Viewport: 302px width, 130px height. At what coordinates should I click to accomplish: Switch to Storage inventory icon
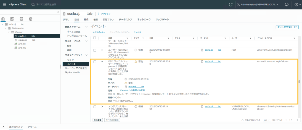(x=22, y=19)
